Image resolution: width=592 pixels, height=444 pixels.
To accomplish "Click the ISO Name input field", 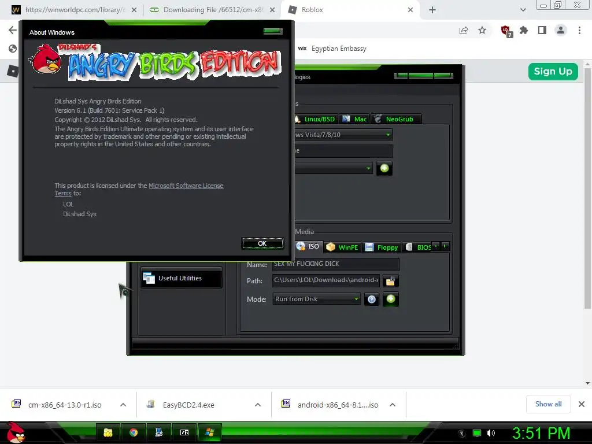I will [x=335, y=264].
